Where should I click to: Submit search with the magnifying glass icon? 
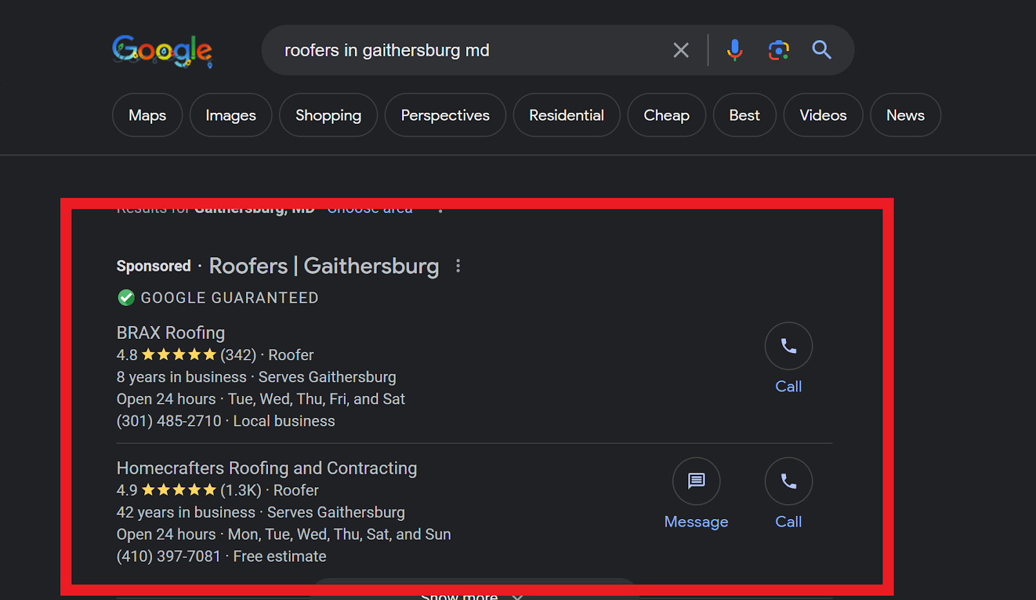822,50
